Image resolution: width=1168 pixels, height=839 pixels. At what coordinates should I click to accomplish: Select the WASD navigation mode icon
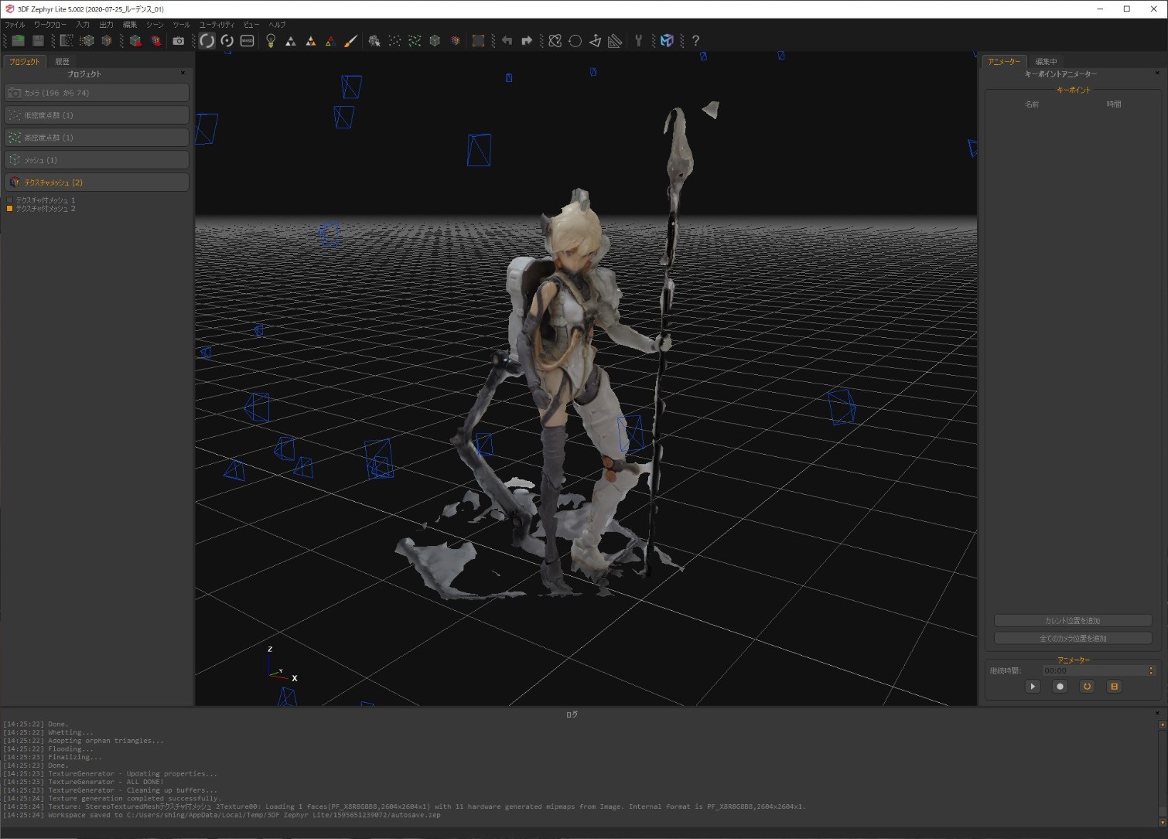click(248, 41)
